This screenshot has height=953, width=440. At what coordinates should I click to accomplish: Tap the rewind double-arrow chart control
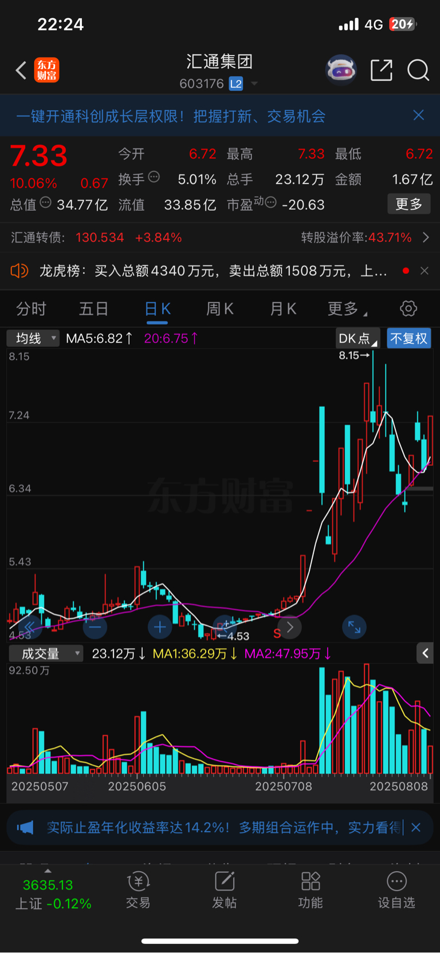coord(30,627)
